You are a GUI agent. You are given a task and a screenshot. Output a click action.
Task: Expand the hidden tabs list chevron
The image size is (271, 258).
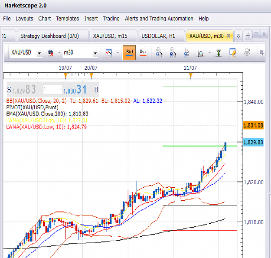[x=238, y=36]
